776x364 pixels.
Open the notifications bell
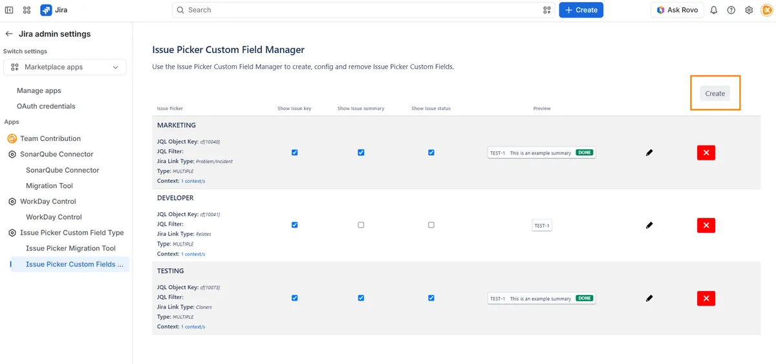pos(714,10)
